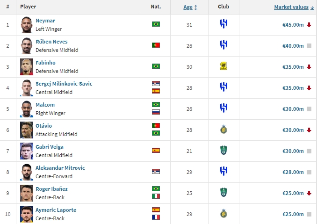Click Spain flag in Gabri Veiga's row

[156, 151]
